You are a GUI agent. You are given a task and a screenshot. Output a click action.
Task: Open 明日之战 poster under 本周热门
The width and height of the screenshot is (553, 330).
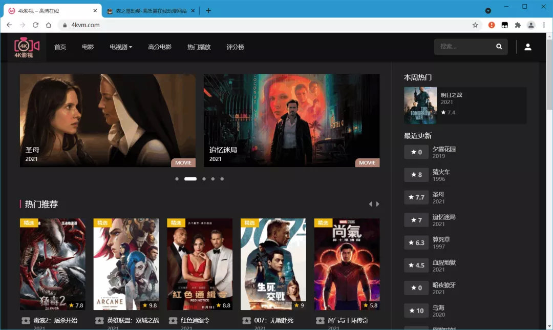420,105
